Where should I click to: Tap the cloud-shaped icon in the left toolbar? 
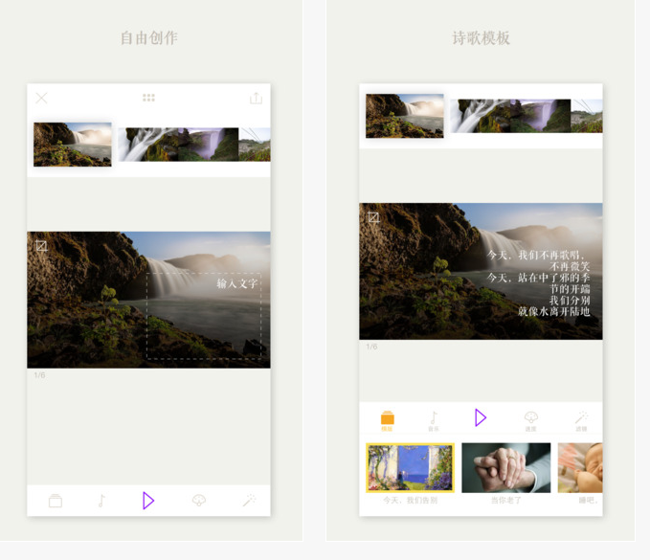tap(199, 500)
